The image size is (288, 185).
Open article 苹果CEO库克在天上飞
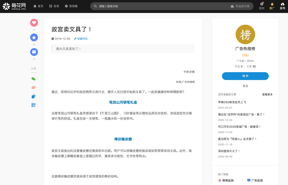click(232, 102)
